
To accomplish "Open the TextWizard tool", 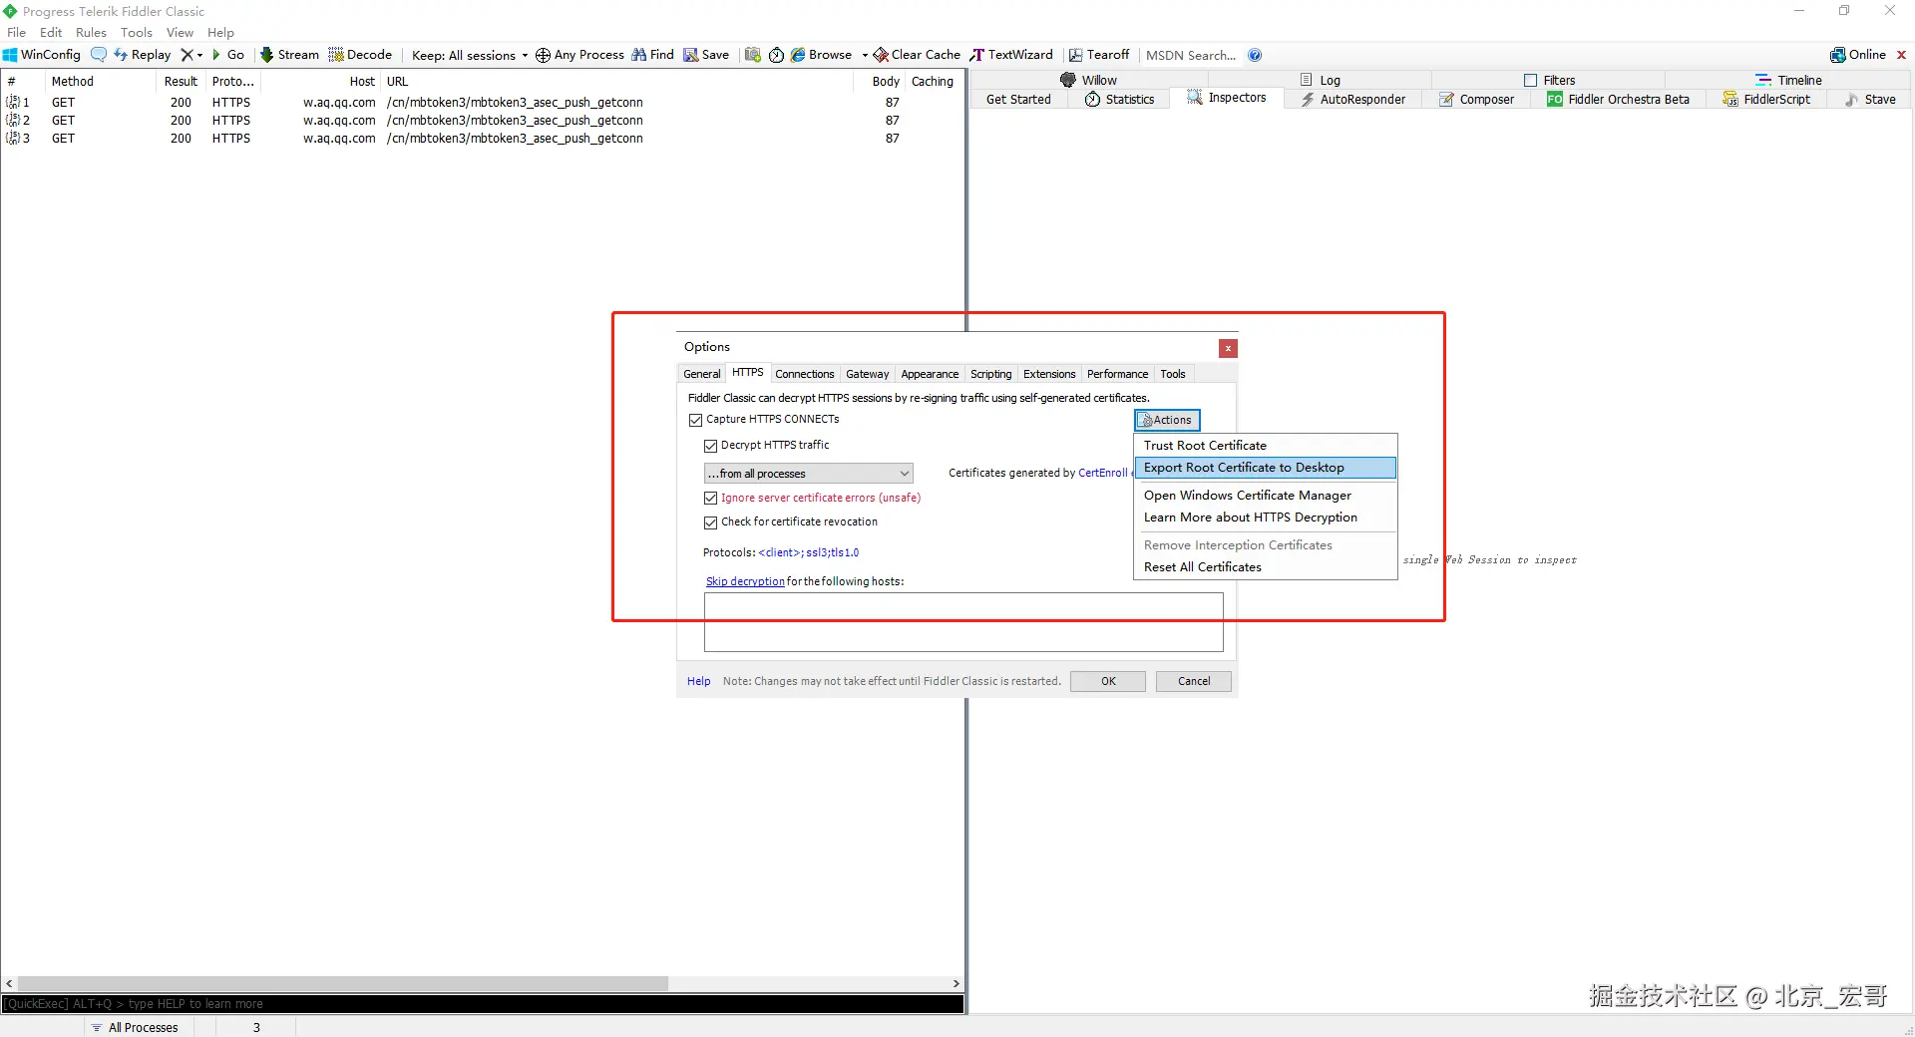I will (x=977, y=55).
